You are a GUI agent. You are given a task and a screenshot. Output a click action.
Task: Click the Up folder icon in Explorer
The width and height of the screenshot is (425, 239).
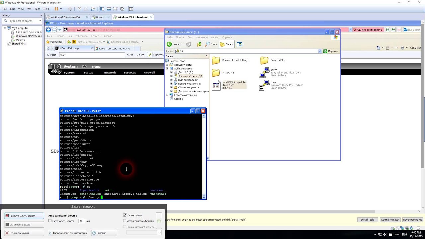(x=199, y=44)
